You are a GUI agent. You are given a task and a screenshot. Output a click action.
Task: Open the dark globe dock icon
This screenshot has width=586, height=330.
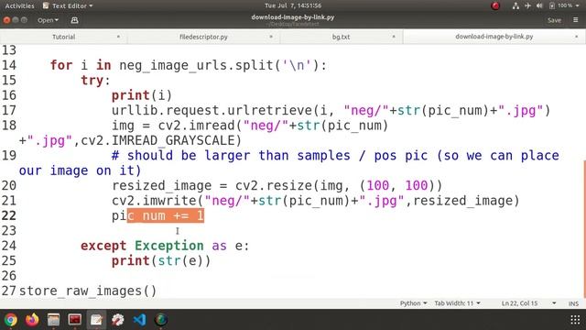pos(161,320)
